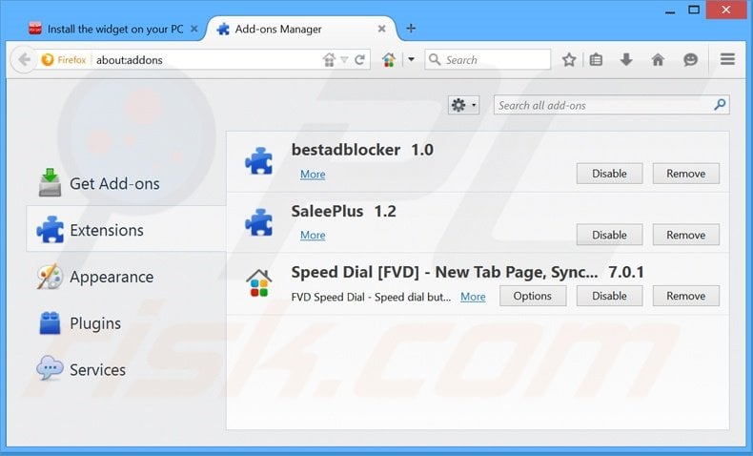The height and width of the screenshot is (456, 753).
Task: Open Options for Speed Dial [FVD]
Action: 533,296
